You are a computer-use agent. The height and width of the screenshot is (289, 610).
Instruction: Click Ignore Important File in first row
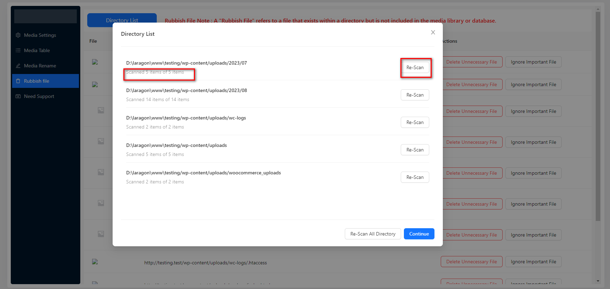point(533,62)
